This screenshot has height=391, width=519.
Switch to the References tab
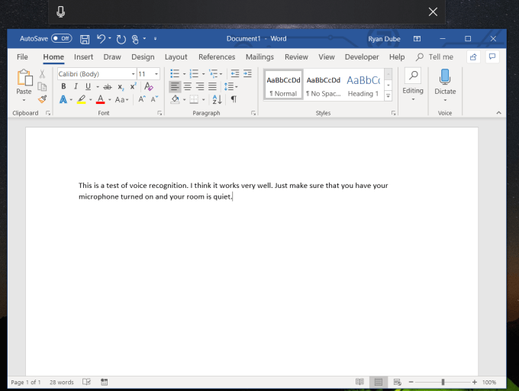click(217, 57)
